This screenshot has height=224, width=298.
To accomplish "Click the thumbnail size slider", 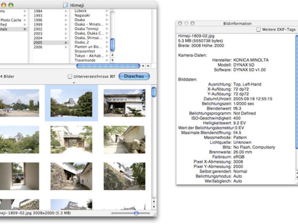I will coord(136,213).
